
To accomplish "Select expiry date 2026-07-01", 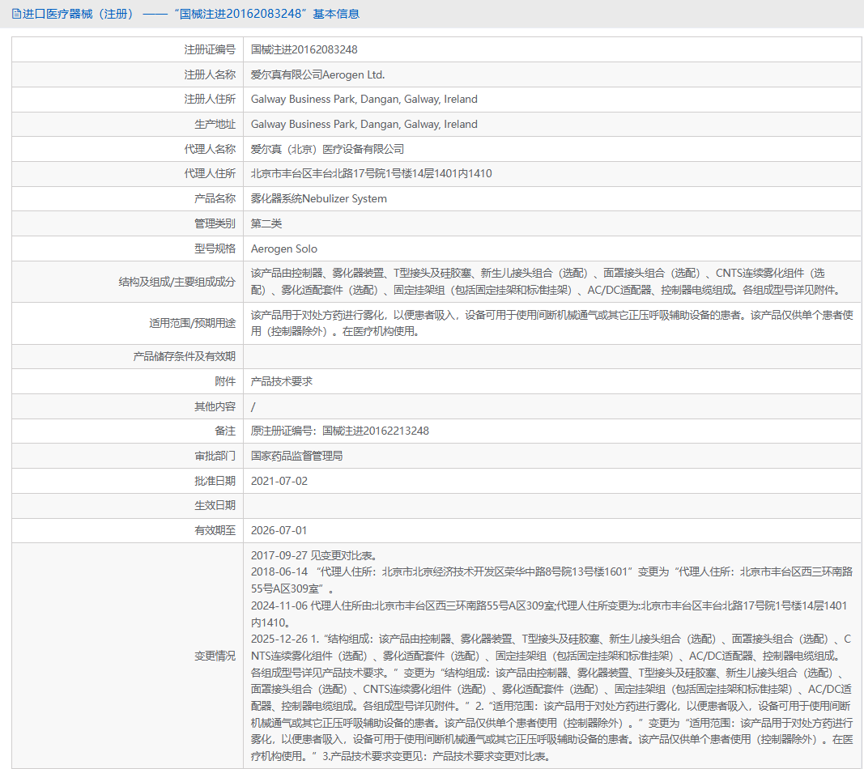I will (x=279, y=530).
